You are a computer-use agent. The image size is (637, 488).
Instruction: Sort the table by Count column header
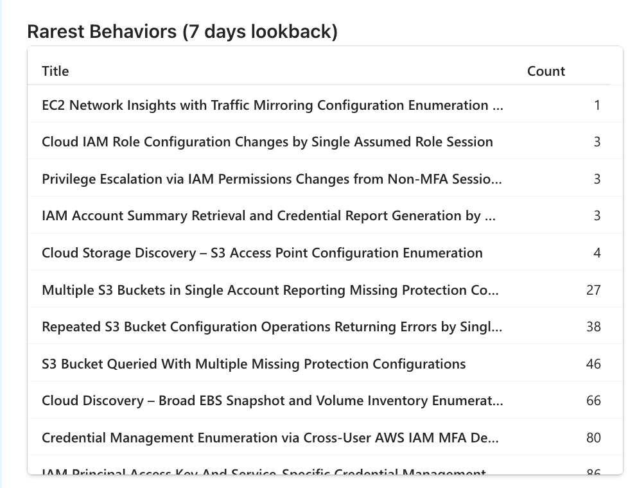(x=546, y=71)
